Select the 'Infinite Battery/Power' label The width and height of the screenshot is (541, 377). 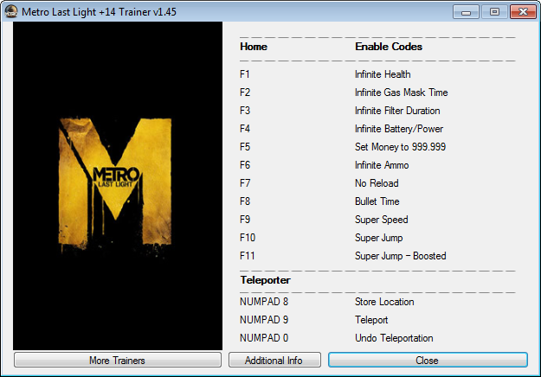[399, 129]
